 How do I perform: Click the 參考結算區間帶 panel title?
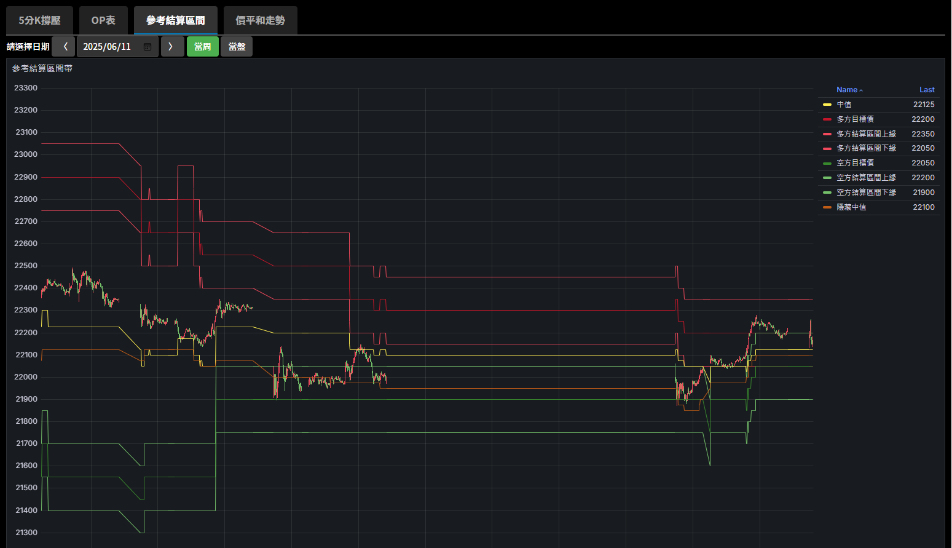(x=42, y=68)
